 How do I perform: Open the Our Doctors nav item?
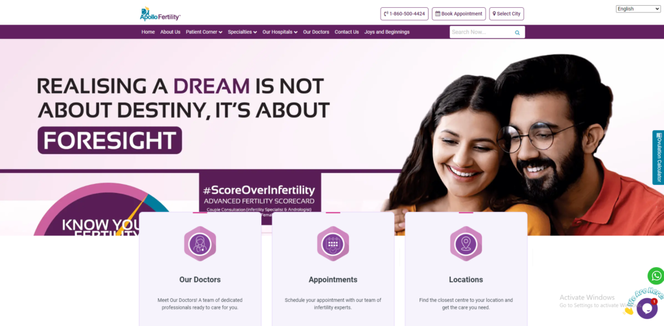[316, 32]
